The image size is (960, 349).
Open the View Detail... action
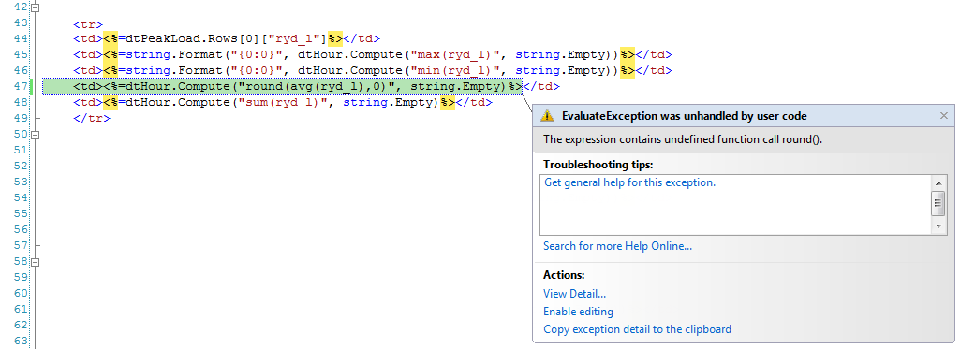[x=574, y=294]
